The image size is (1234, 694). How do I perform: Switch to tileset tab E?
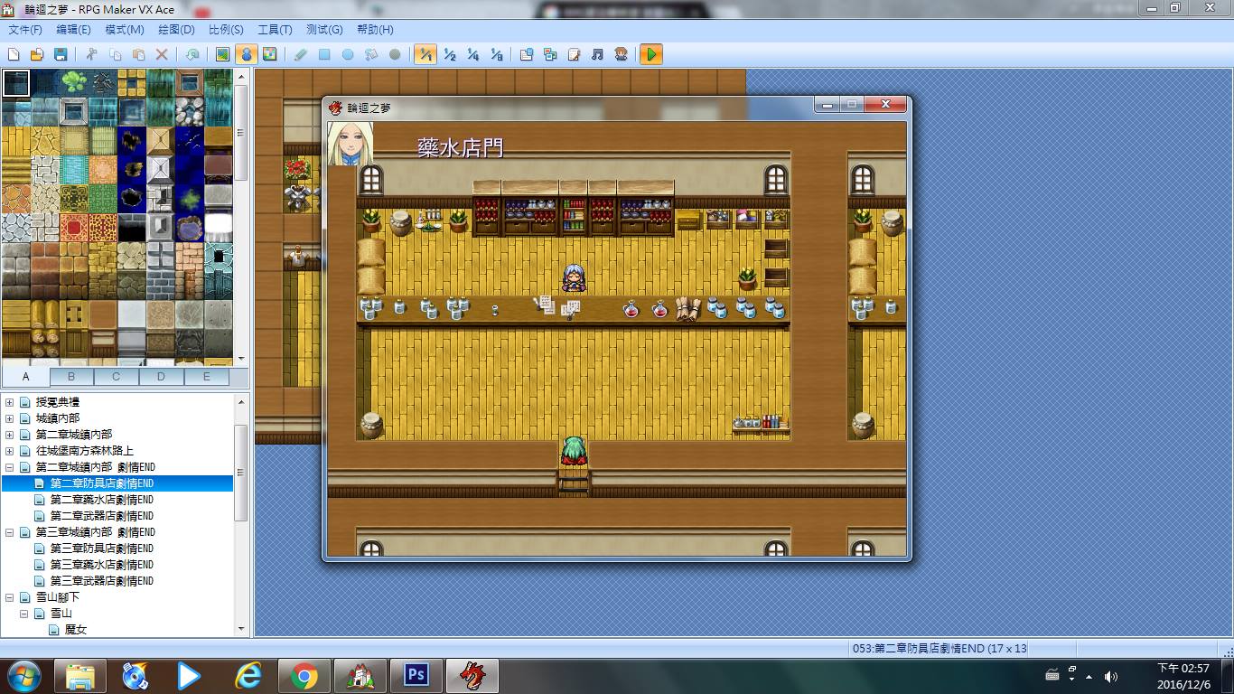[x=207, y=377]
